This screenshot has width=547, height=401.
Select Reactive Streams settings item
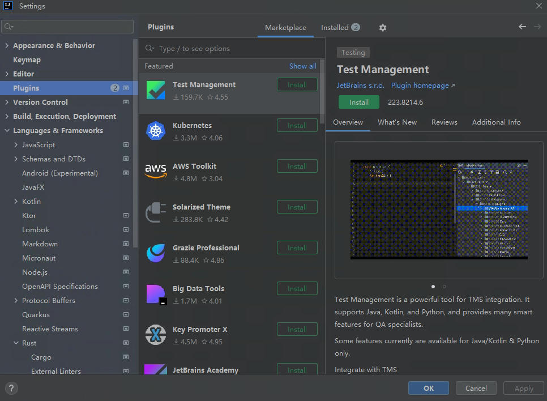click(50, 329)
